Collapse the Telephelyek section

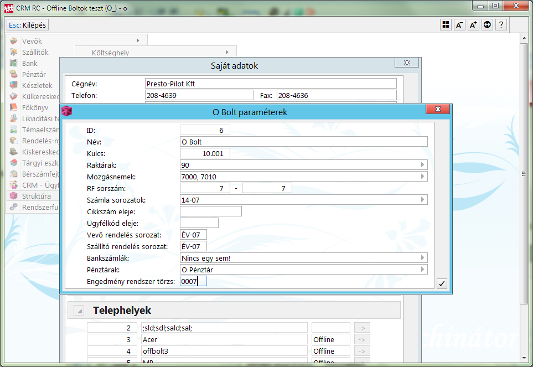tap(79, 311)
